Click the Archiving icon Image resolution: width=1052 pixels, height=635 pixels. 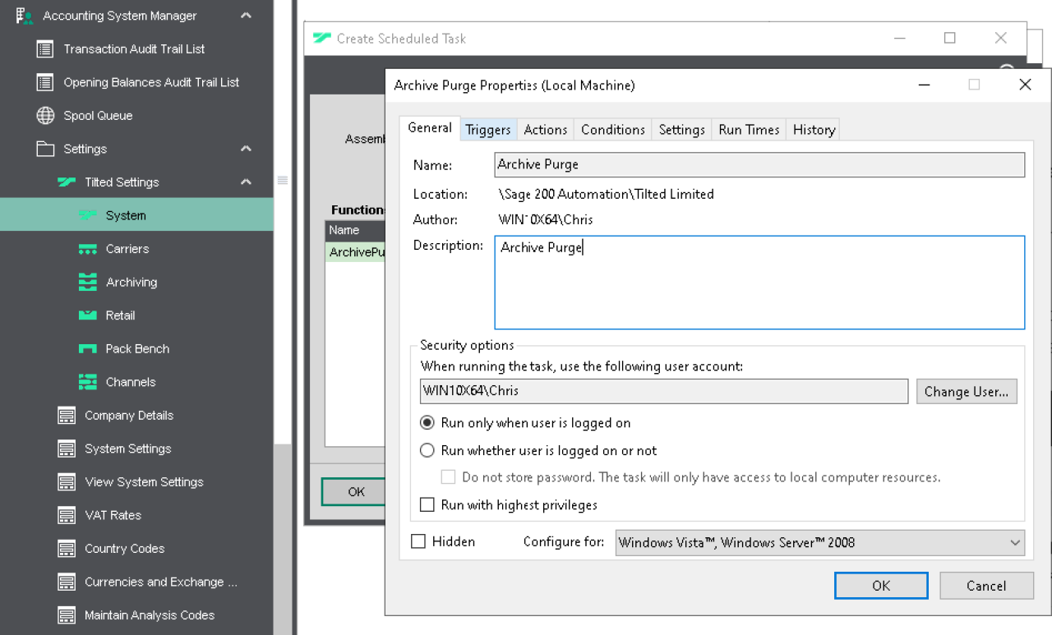point(88,282)
